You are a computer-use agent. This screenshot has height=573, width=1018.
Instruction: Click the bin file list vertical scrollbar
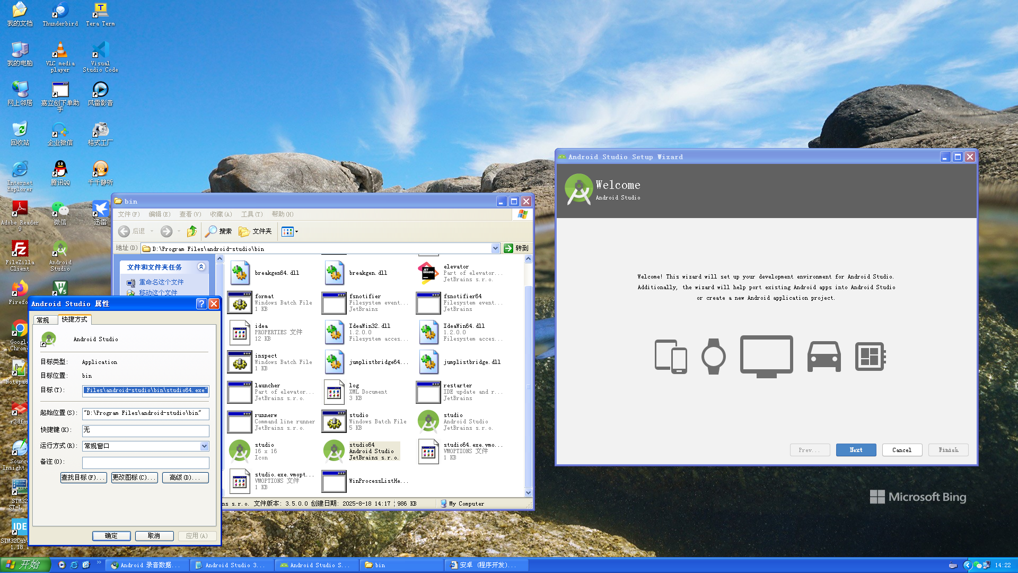pyautogui.click(x=528, y=376)
